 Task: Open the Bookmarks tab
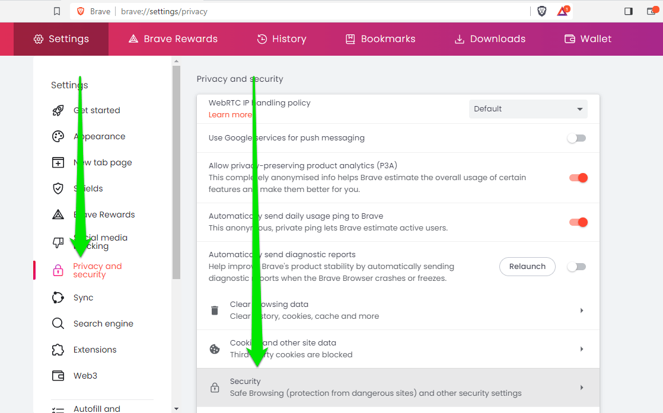click(381, 39)
